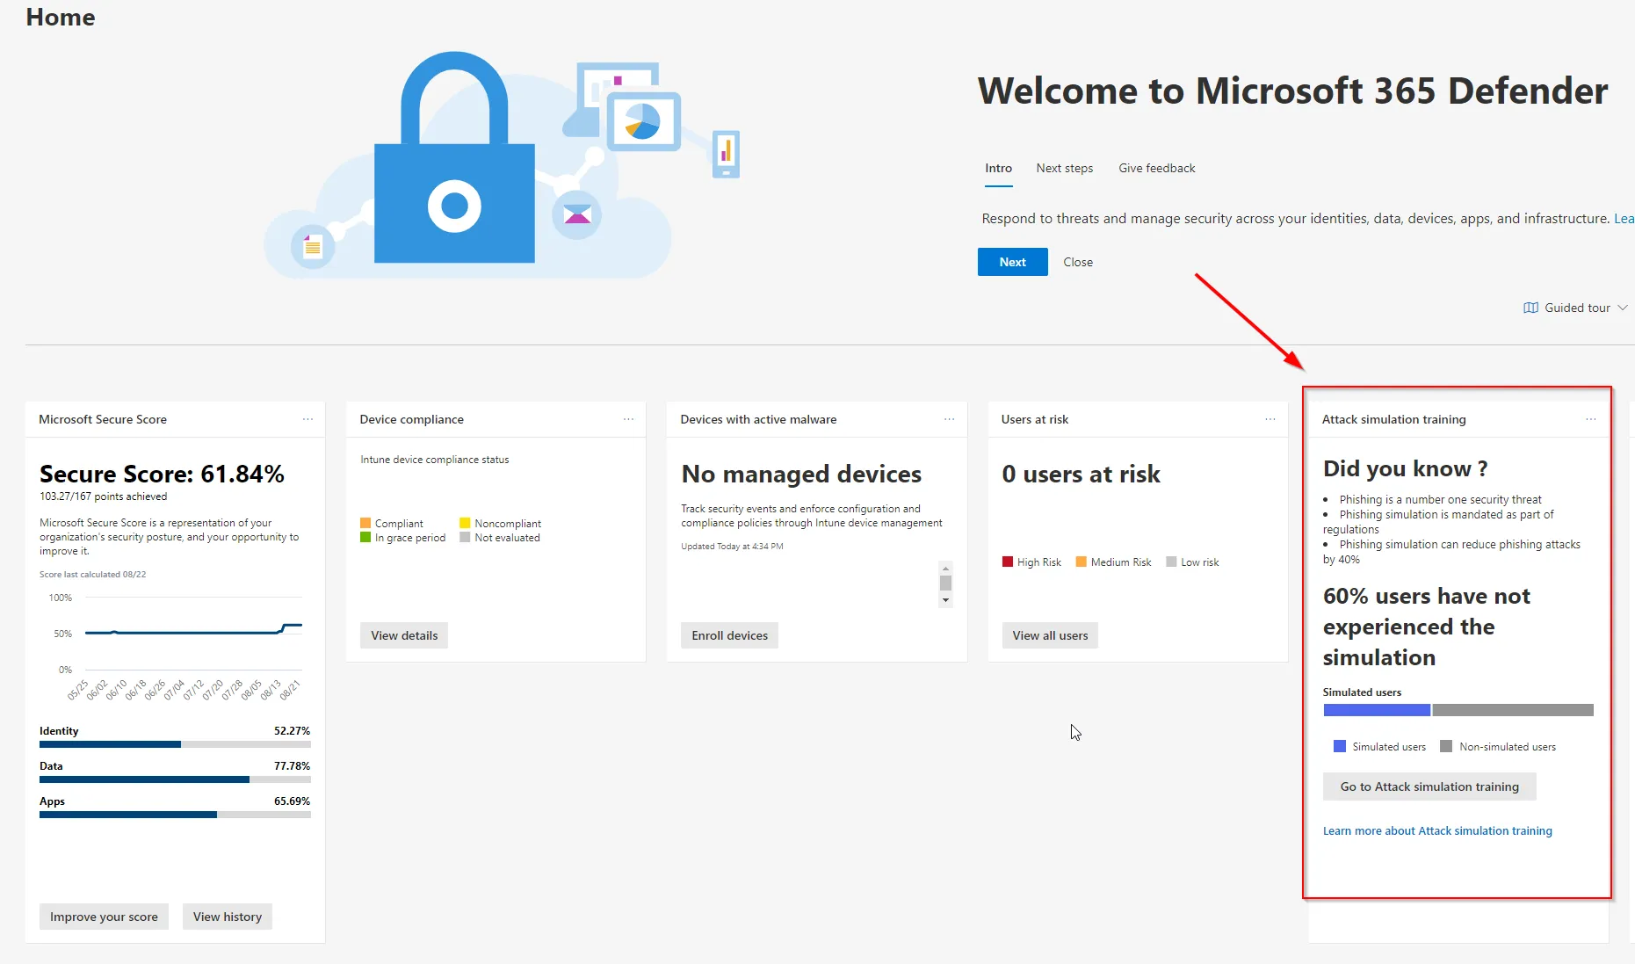Screen dimensions: 1635x964
Task: Click Score last calculated 08/22 text
Action: [x=93, y=575]
